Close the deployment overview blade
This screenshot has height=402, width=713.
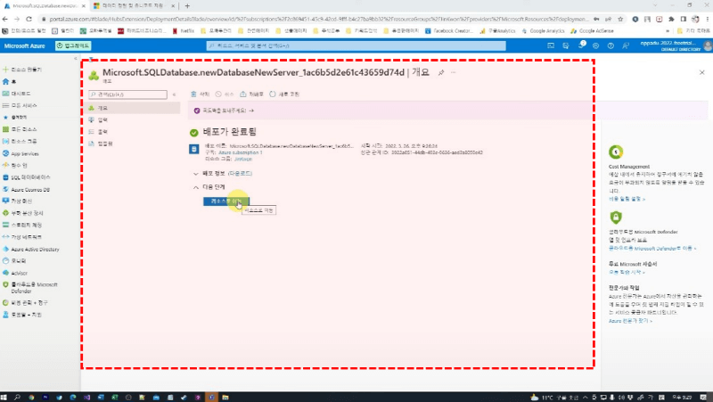701,72
